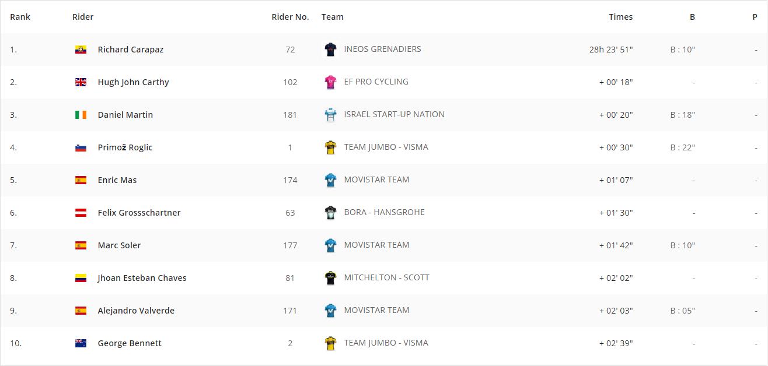Screen dimensions: 768x366
Task: Click the Times column header
Action: [621, 17]
